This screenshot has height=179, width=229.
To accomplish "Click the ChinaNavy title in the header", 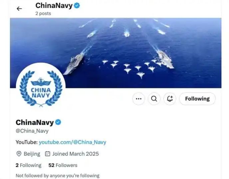I will tap(54, 6).
